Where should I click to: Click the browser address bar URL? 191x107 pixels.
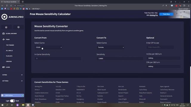[x=21, y=6]
